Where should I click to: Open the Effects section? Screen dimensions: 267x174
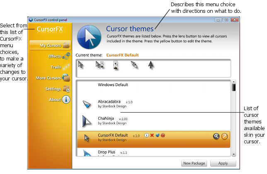tap(54, 56)
